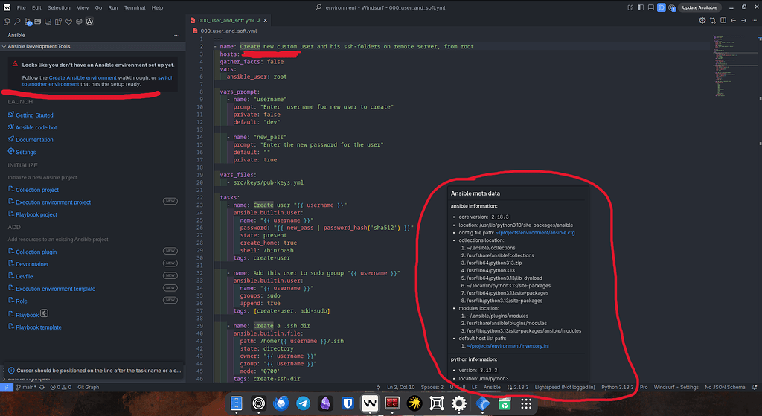Initialize an Execution environment project
762x416 pixels.
(x=53, y=202)
